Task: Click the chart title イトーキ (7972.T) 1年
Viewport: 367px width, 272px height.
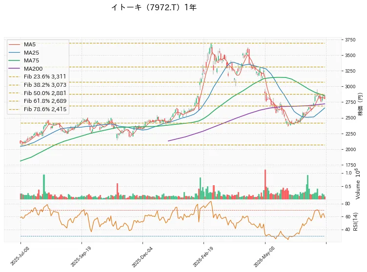Action: [x=154, y=7]
